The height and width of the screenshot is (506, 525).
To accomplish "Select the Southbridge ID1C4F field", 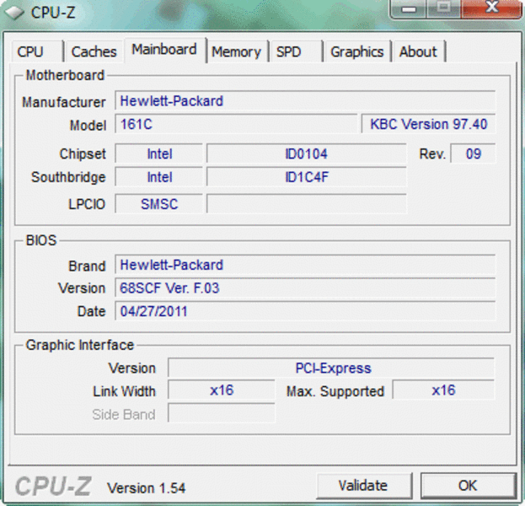I will click(306, 177).
